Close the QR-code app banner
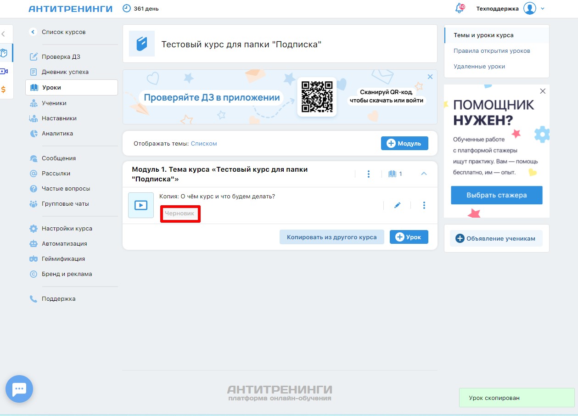Viewport: 578px width, 416px height. click(430, 77)
